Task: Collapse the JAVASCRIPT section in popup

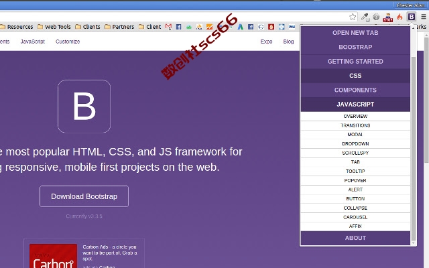Action: pyautogui.click(x=355, y=105)
